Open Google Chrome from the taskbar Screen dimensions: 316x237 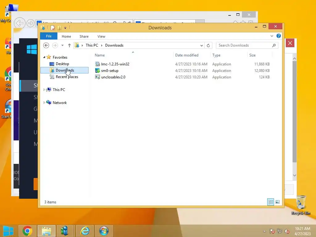[27, 231]
